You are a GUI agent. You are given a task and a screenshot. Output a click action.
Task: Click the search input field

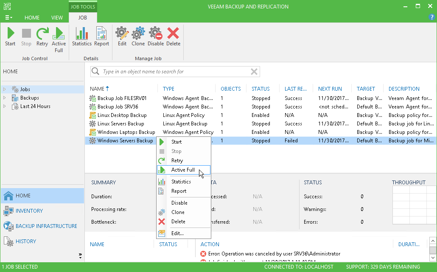click(x=176, y=72)
